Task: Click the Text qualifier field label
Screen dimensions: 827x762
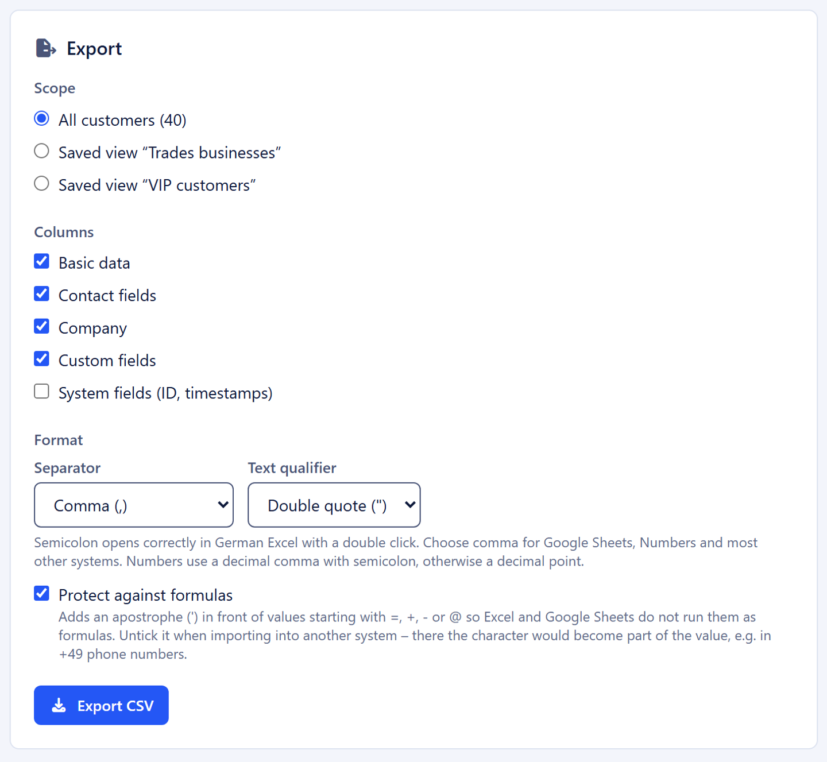Action: tap(292, 468)
